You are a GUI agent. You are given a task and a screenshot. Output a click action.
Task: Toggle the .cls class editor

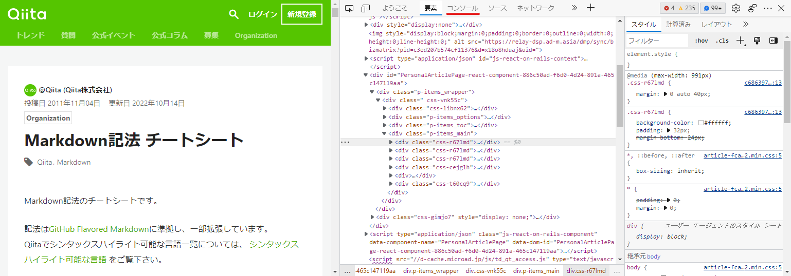pyautogui.click(x=722, y=41)
